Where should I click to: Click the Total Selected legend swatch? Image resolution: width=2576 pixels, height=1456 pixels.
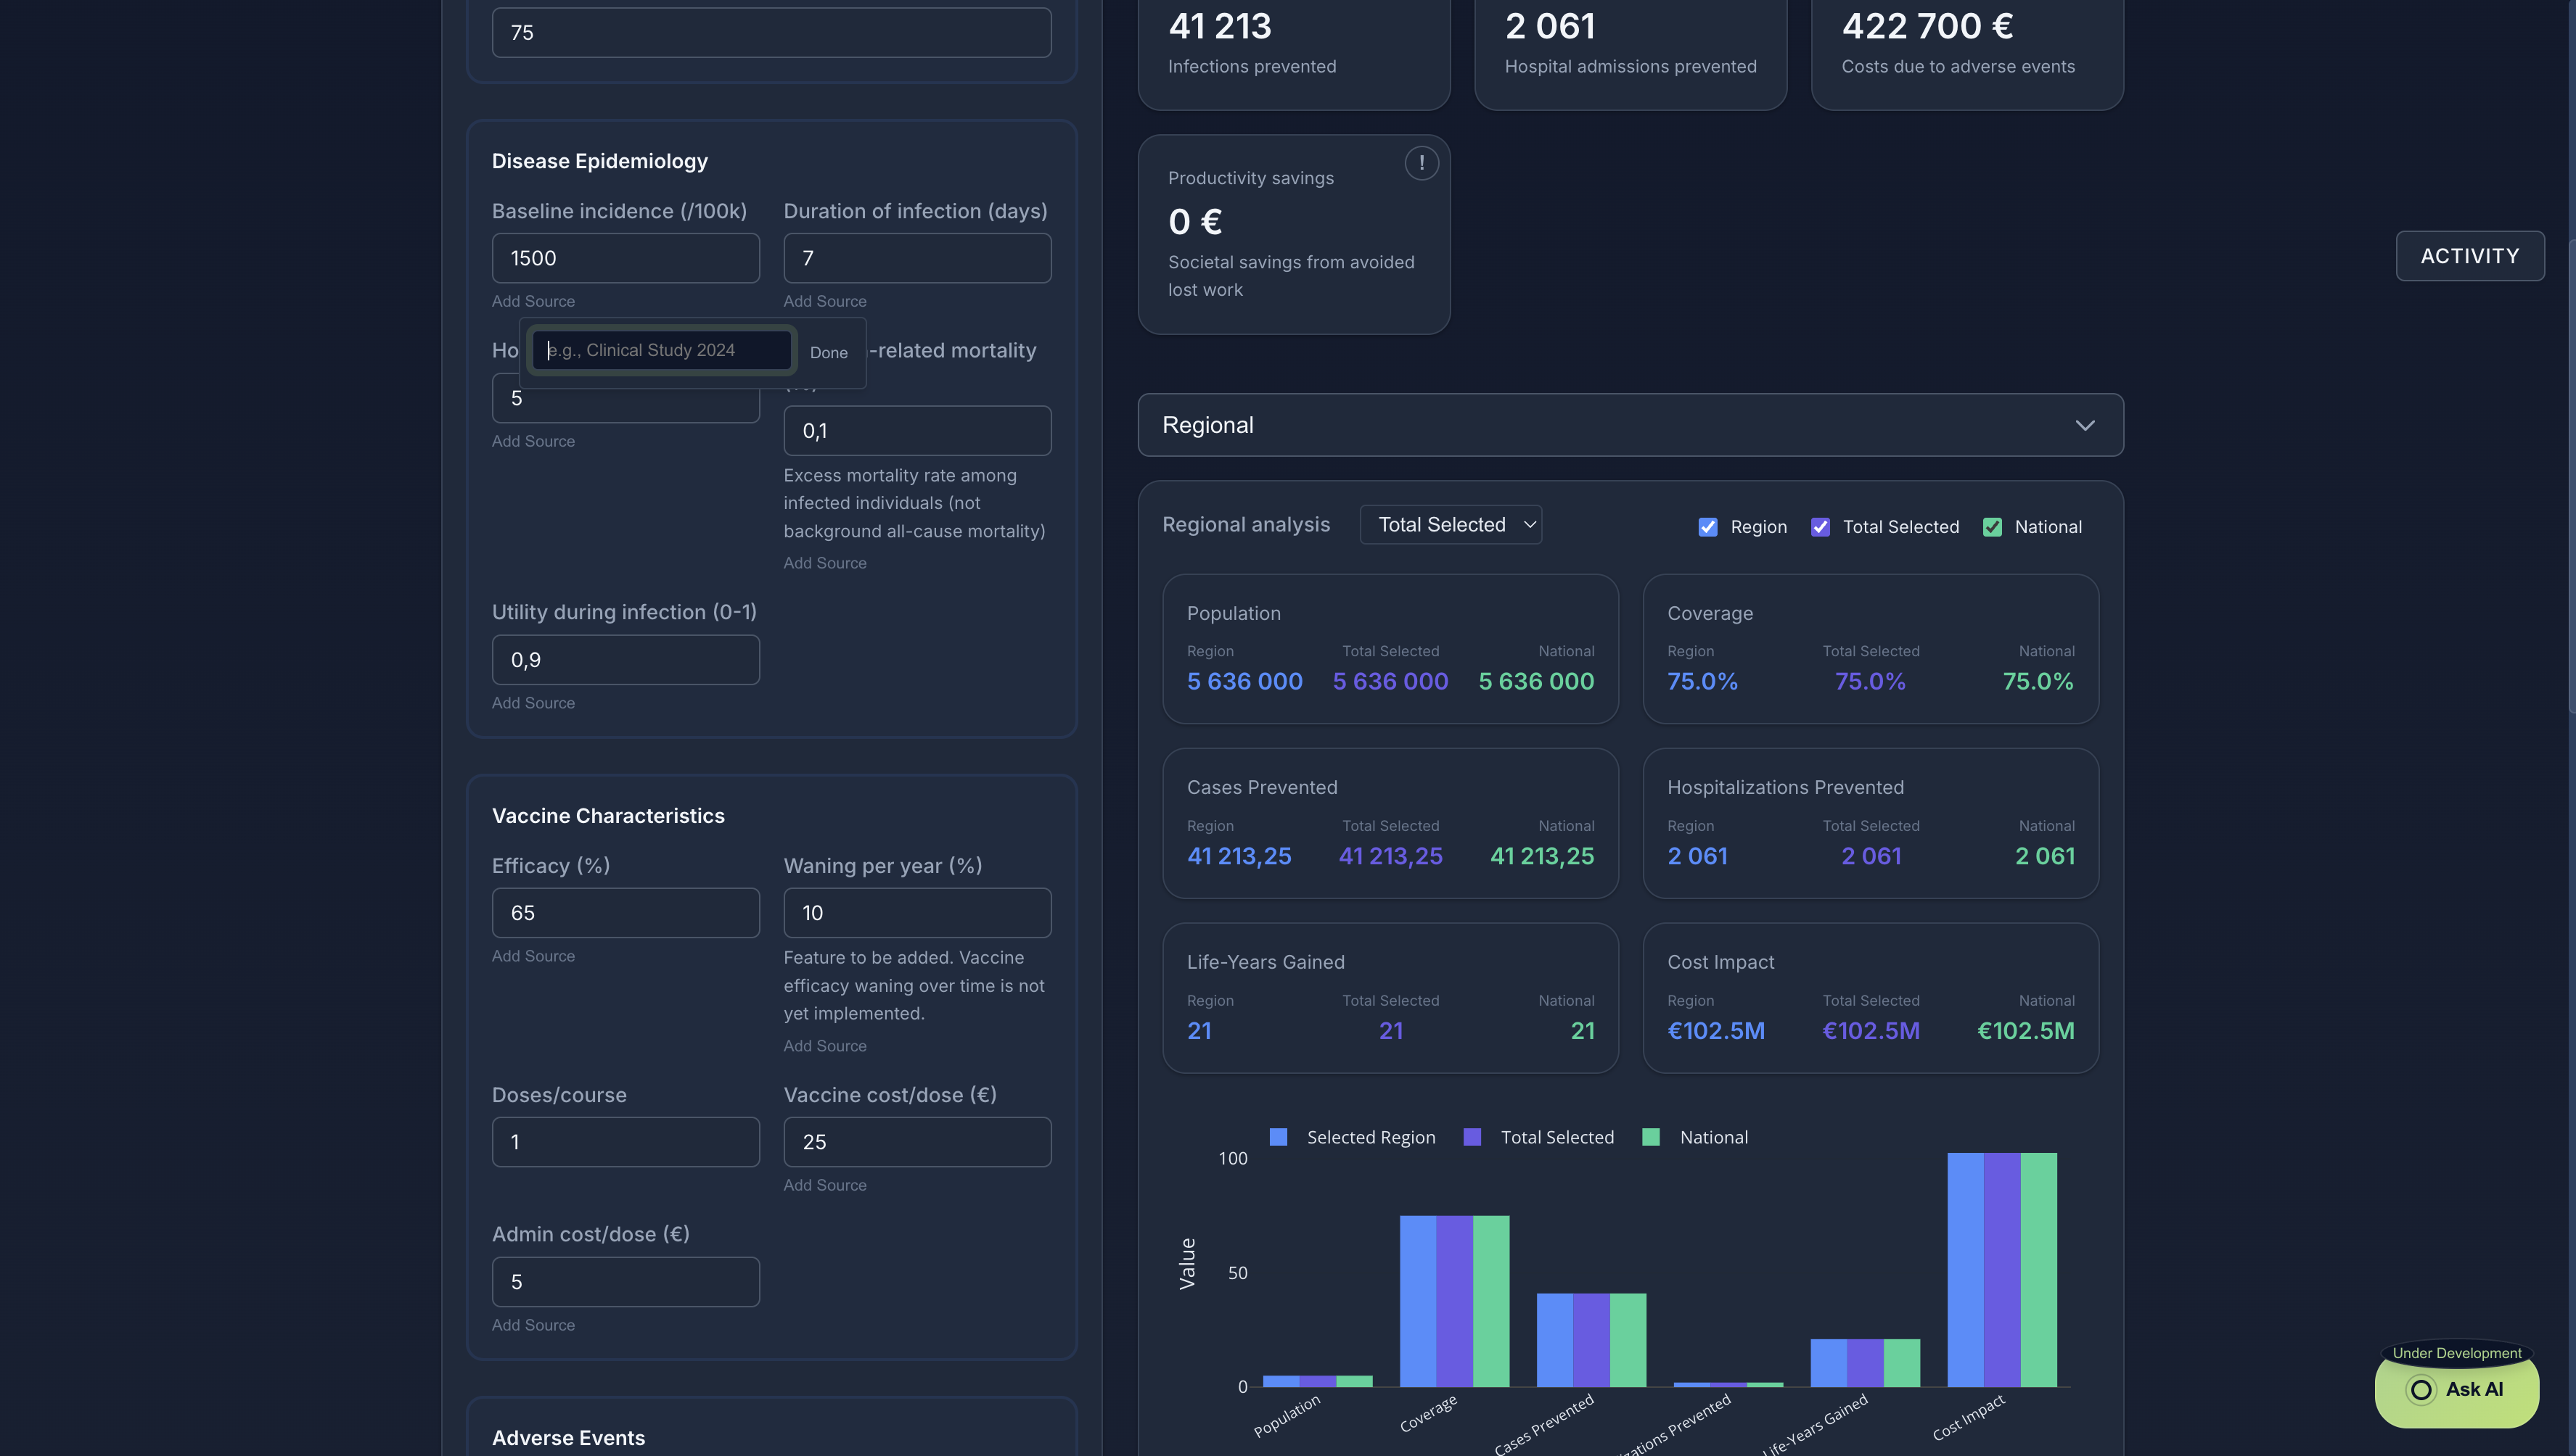coord(1472,1137)
